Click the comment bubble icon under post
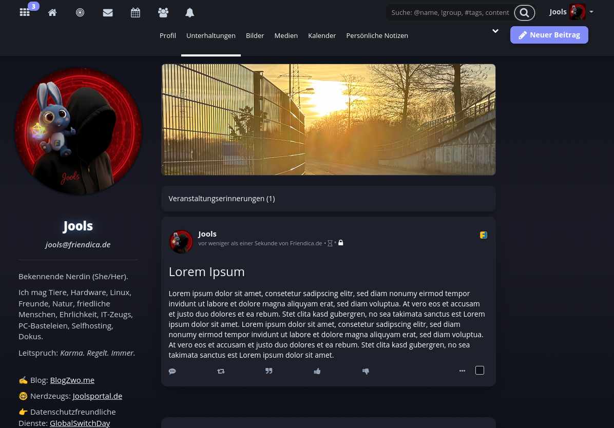Image resolution: width=614 pixels, height=428 pixels. click(x=172, y=371)
